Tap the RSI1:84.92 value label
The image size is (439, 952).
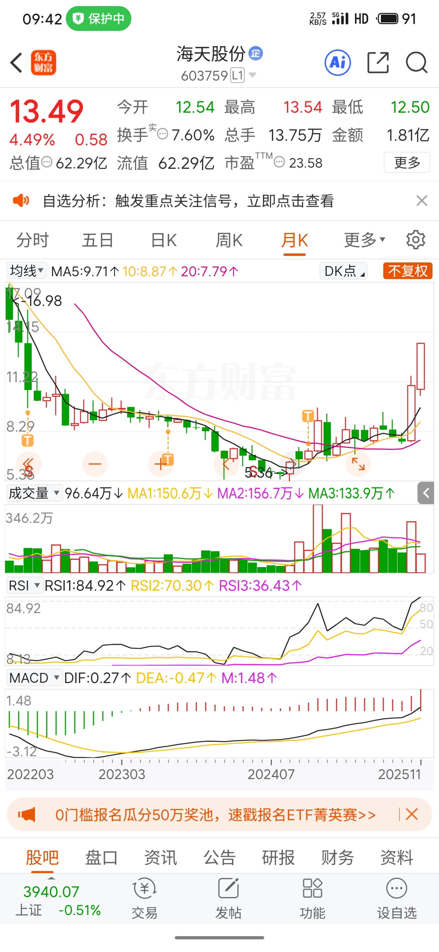click(x=85, y=585)
